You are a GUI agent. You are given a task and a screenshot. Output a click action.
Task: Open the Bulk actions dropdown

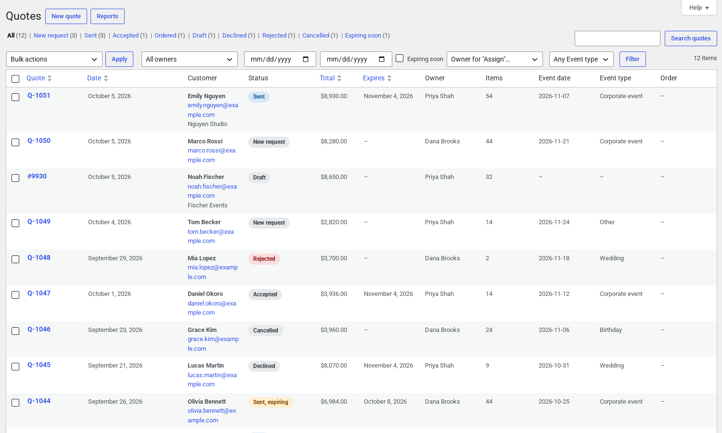tap(54, 59)
